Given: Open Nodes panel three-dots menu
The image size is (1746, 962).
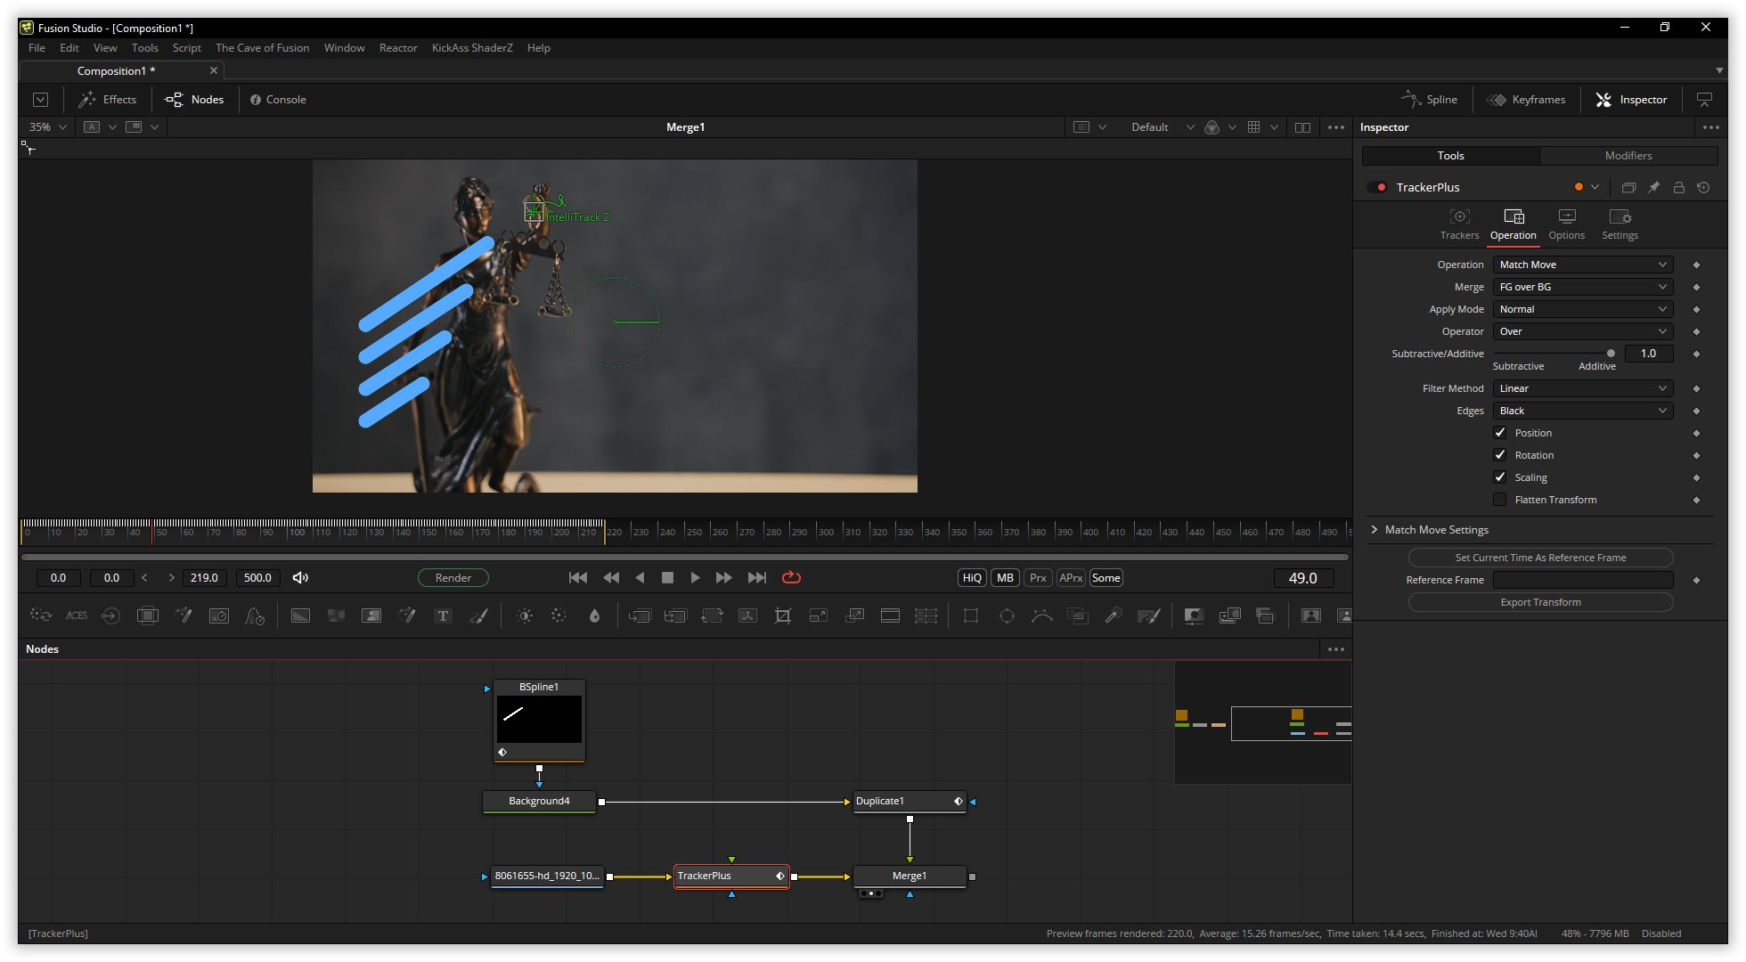Looking at the screenshot, I should [1336, 649].
